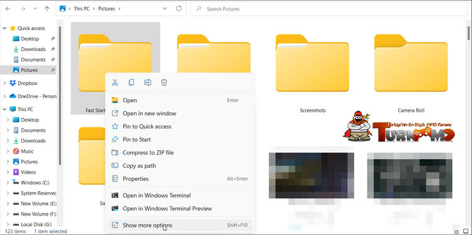Navigate back with the back arrow

8,9
